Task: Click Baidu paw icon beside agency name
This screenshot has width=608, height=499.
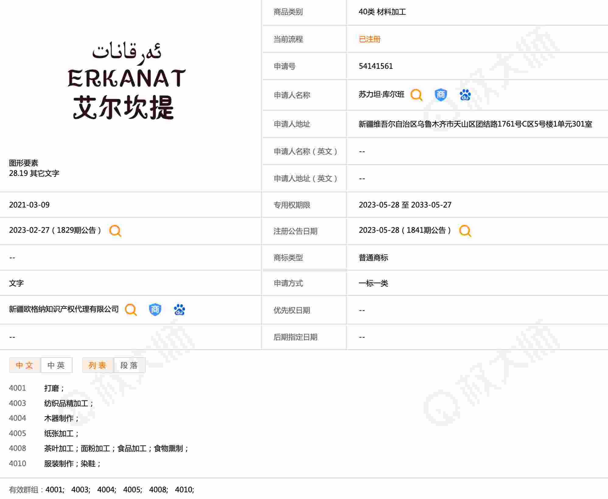Action: 179,310
